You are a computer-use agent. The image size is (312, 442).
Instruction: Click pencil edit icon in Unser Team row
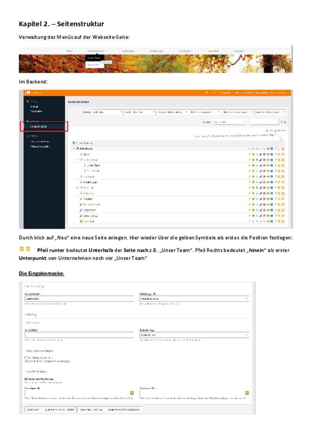click(250, 166)
